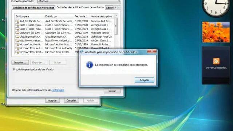This screenshot has width=233, height=131.
Task: Click 'ValiCert Class 2...' descriptive name
Action: tap(101, 40)
